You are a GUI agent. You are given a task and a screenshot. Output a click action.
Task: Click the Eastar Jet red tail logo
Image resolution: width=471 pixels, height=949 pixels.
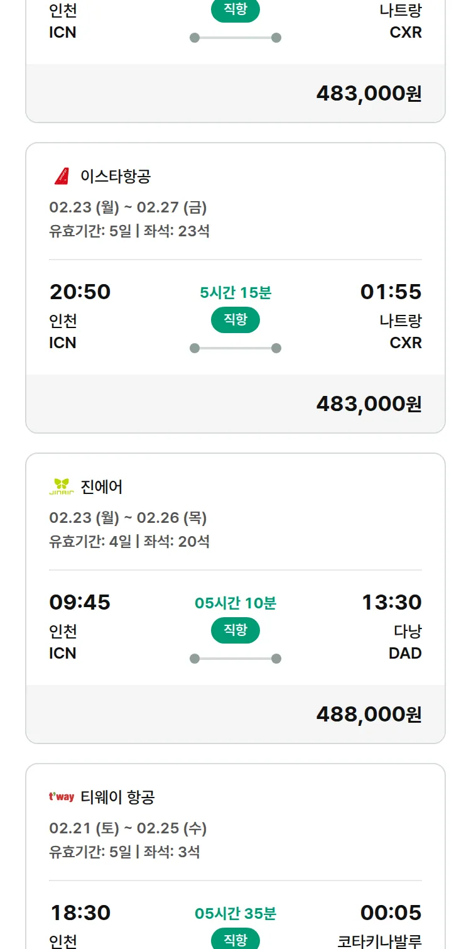tap(62, 177)
